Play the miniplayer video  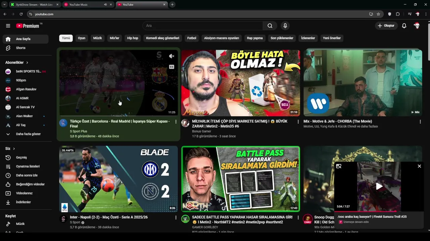379,186
